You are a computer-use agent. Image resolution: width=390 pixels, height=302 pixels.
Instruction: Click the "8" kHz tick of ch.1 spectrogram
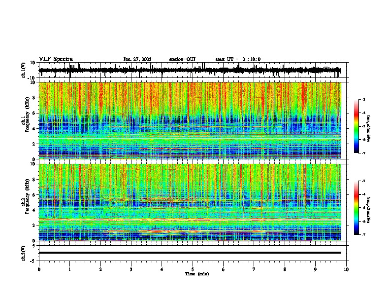[34, 98]
